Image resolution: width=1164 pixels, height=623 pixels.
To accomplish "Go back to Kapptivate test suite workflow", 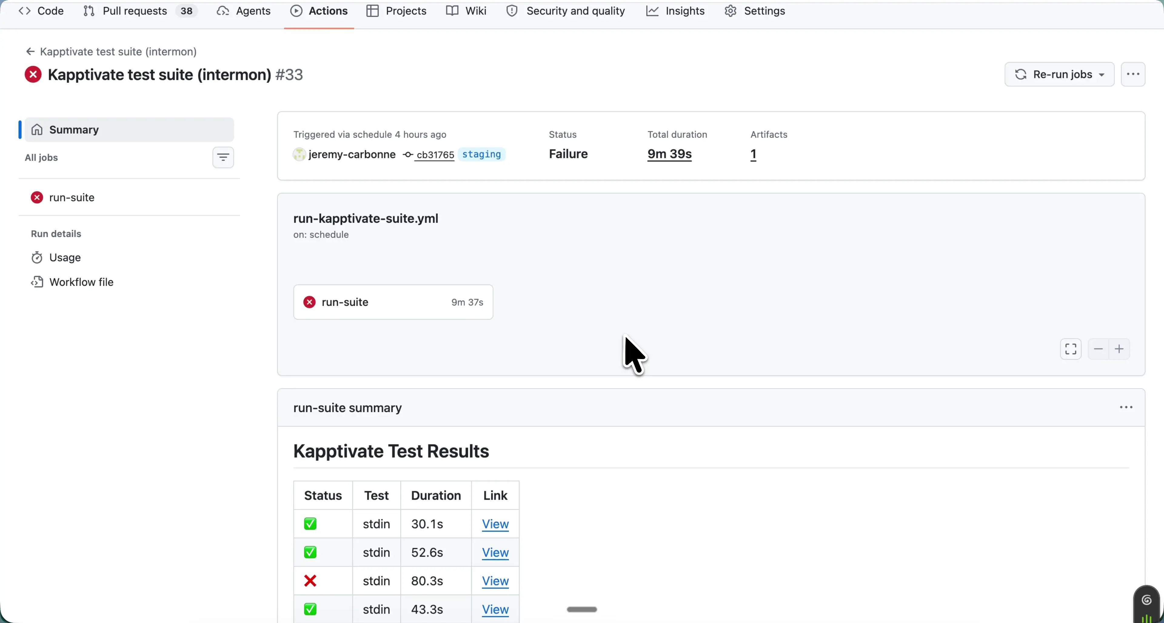I will pyautogui.click(x=119, y=52).
